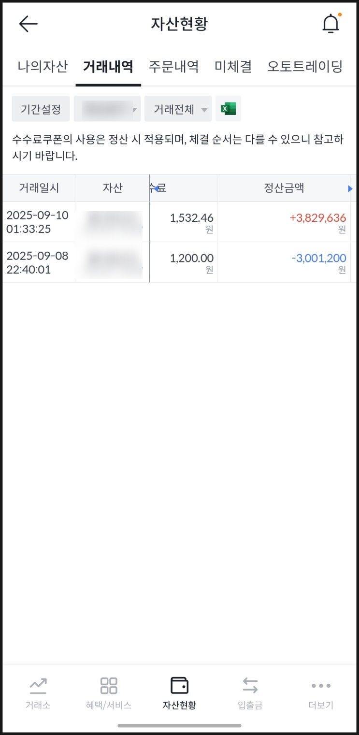The height and width of the screenshot is (735, 359).
Task: Open 거래소 exchange chart icon
Action: [x=38, y=685]
